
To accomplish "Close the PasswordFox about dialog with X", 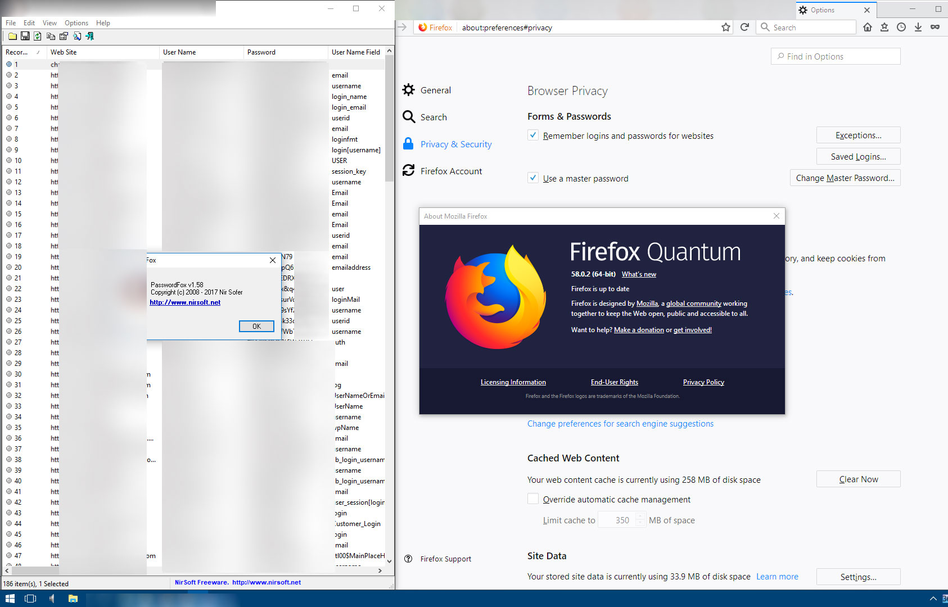I will click(273, 260).
